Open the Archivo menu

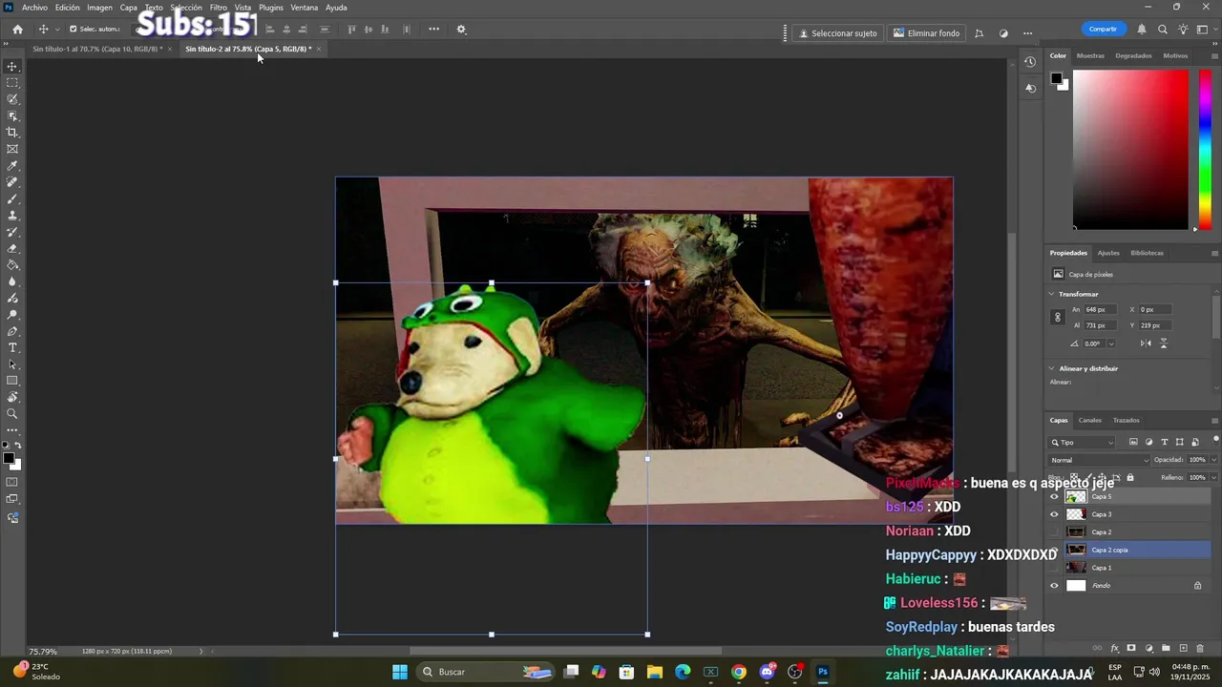(x=34, y=8)
